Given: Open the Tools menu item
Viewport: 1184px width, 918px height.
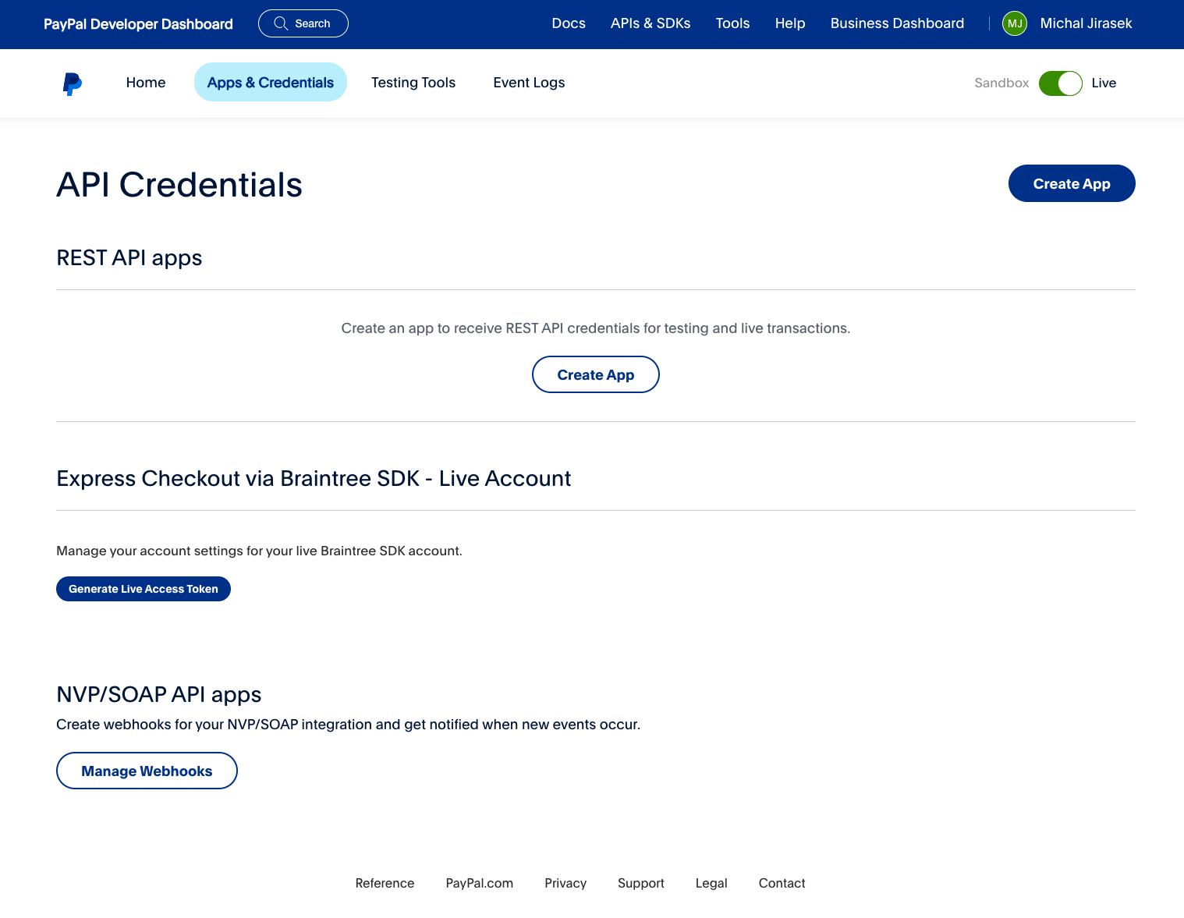Looking at the screenshot, I should point(732,23).
